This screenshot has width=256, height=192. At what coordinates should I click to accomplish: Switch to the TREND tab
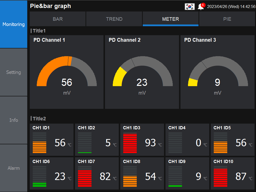(114, 19)
